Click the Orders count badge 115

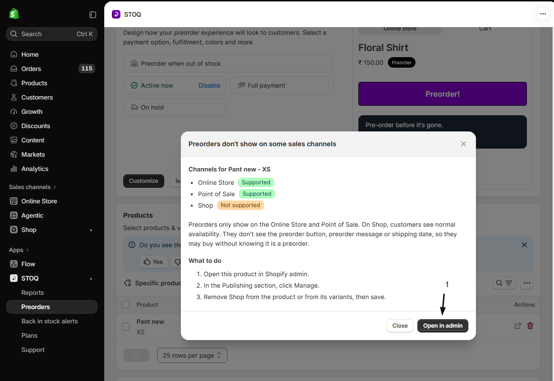pos(87,69)
